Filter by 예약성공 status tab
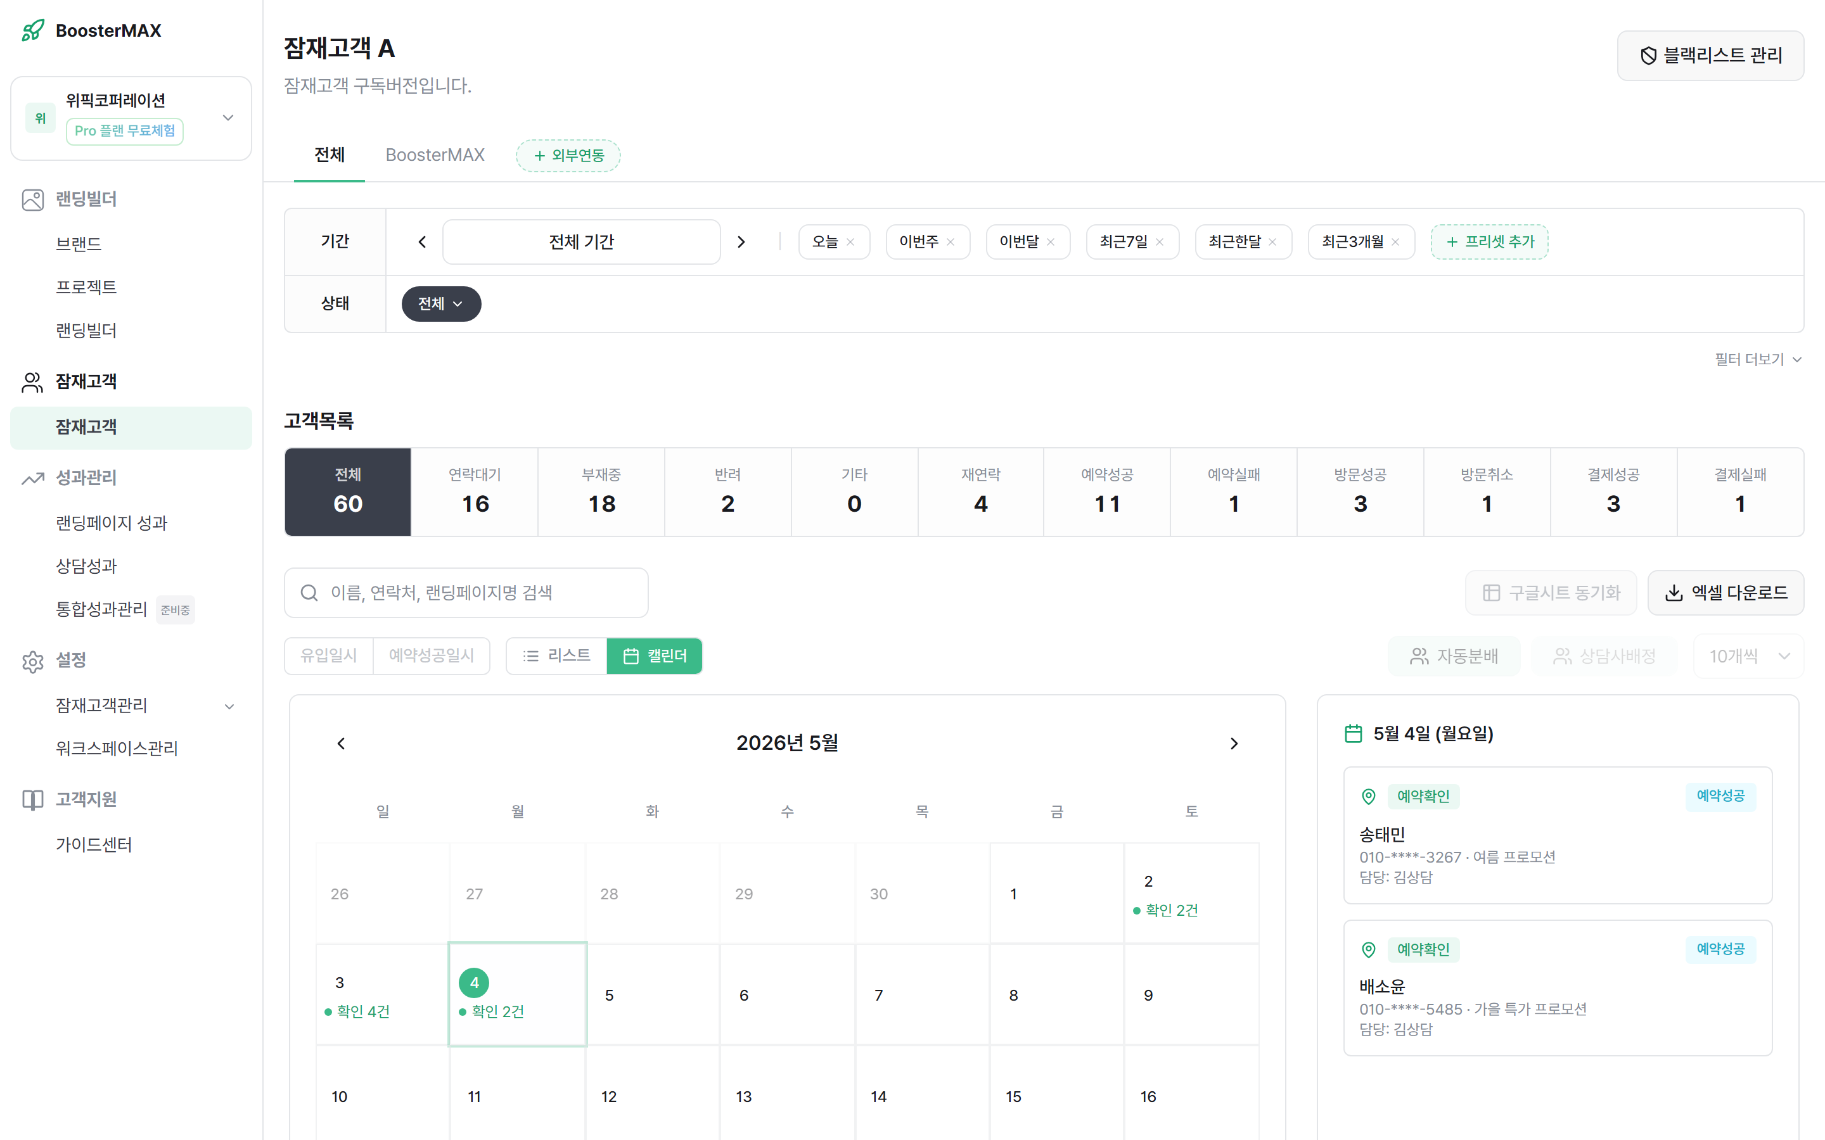The height and width of the screenshot is (1140, 1825). [1107, 491]
